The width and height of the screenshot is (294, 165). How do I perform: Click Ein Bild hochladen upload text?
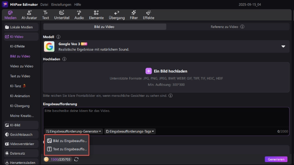tap(171, 71)
